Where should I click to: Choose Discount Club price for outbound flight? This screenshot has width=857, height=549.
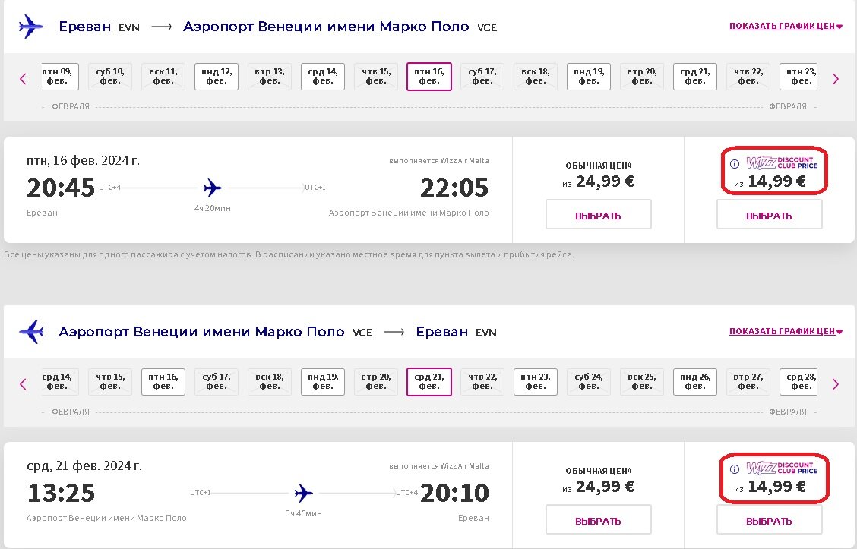click(769, 214)
